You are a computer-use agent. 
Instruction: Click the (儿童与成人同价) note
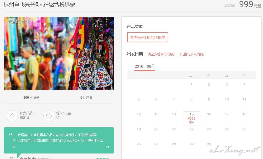(192, 54)
